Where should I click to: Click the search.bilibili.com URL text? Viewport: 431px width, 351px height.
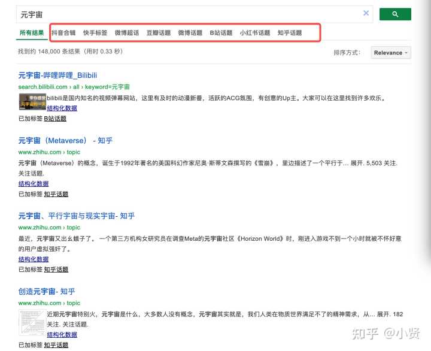[x=74, y=87]
